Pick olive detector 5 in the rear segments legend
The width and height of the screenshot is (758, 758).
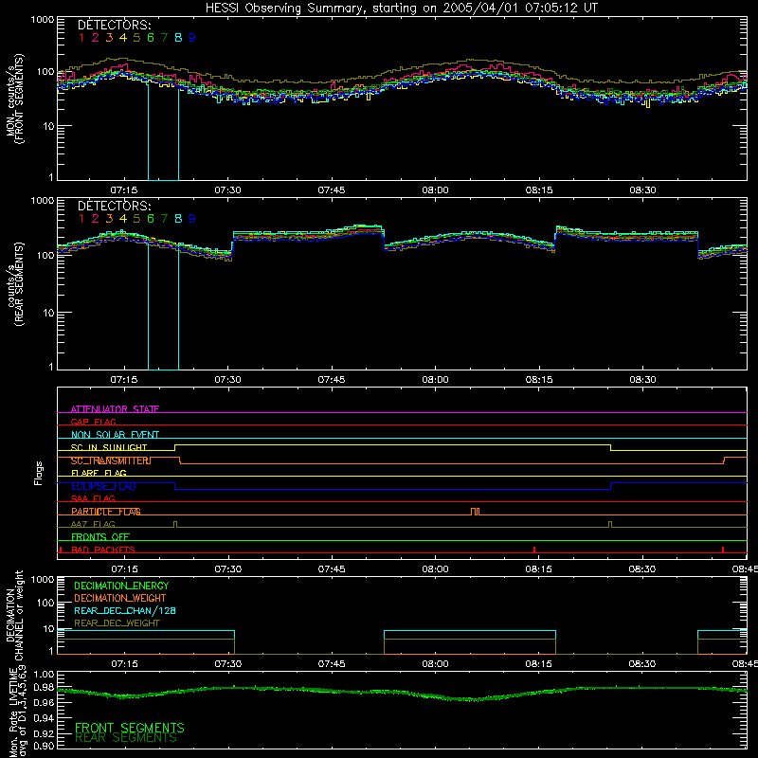(x=136, y=219)
